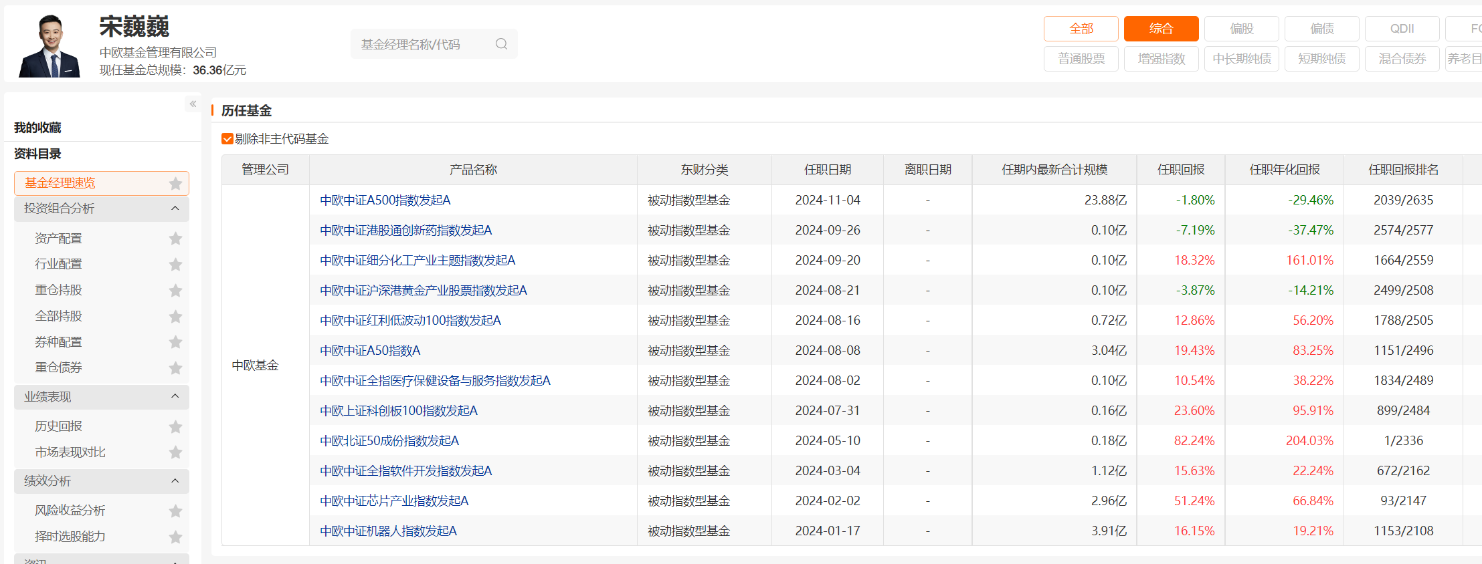1482x564 pixels.
Task: Open 市场表现对比 in sidebar
Action: click(x=70, y=452)
